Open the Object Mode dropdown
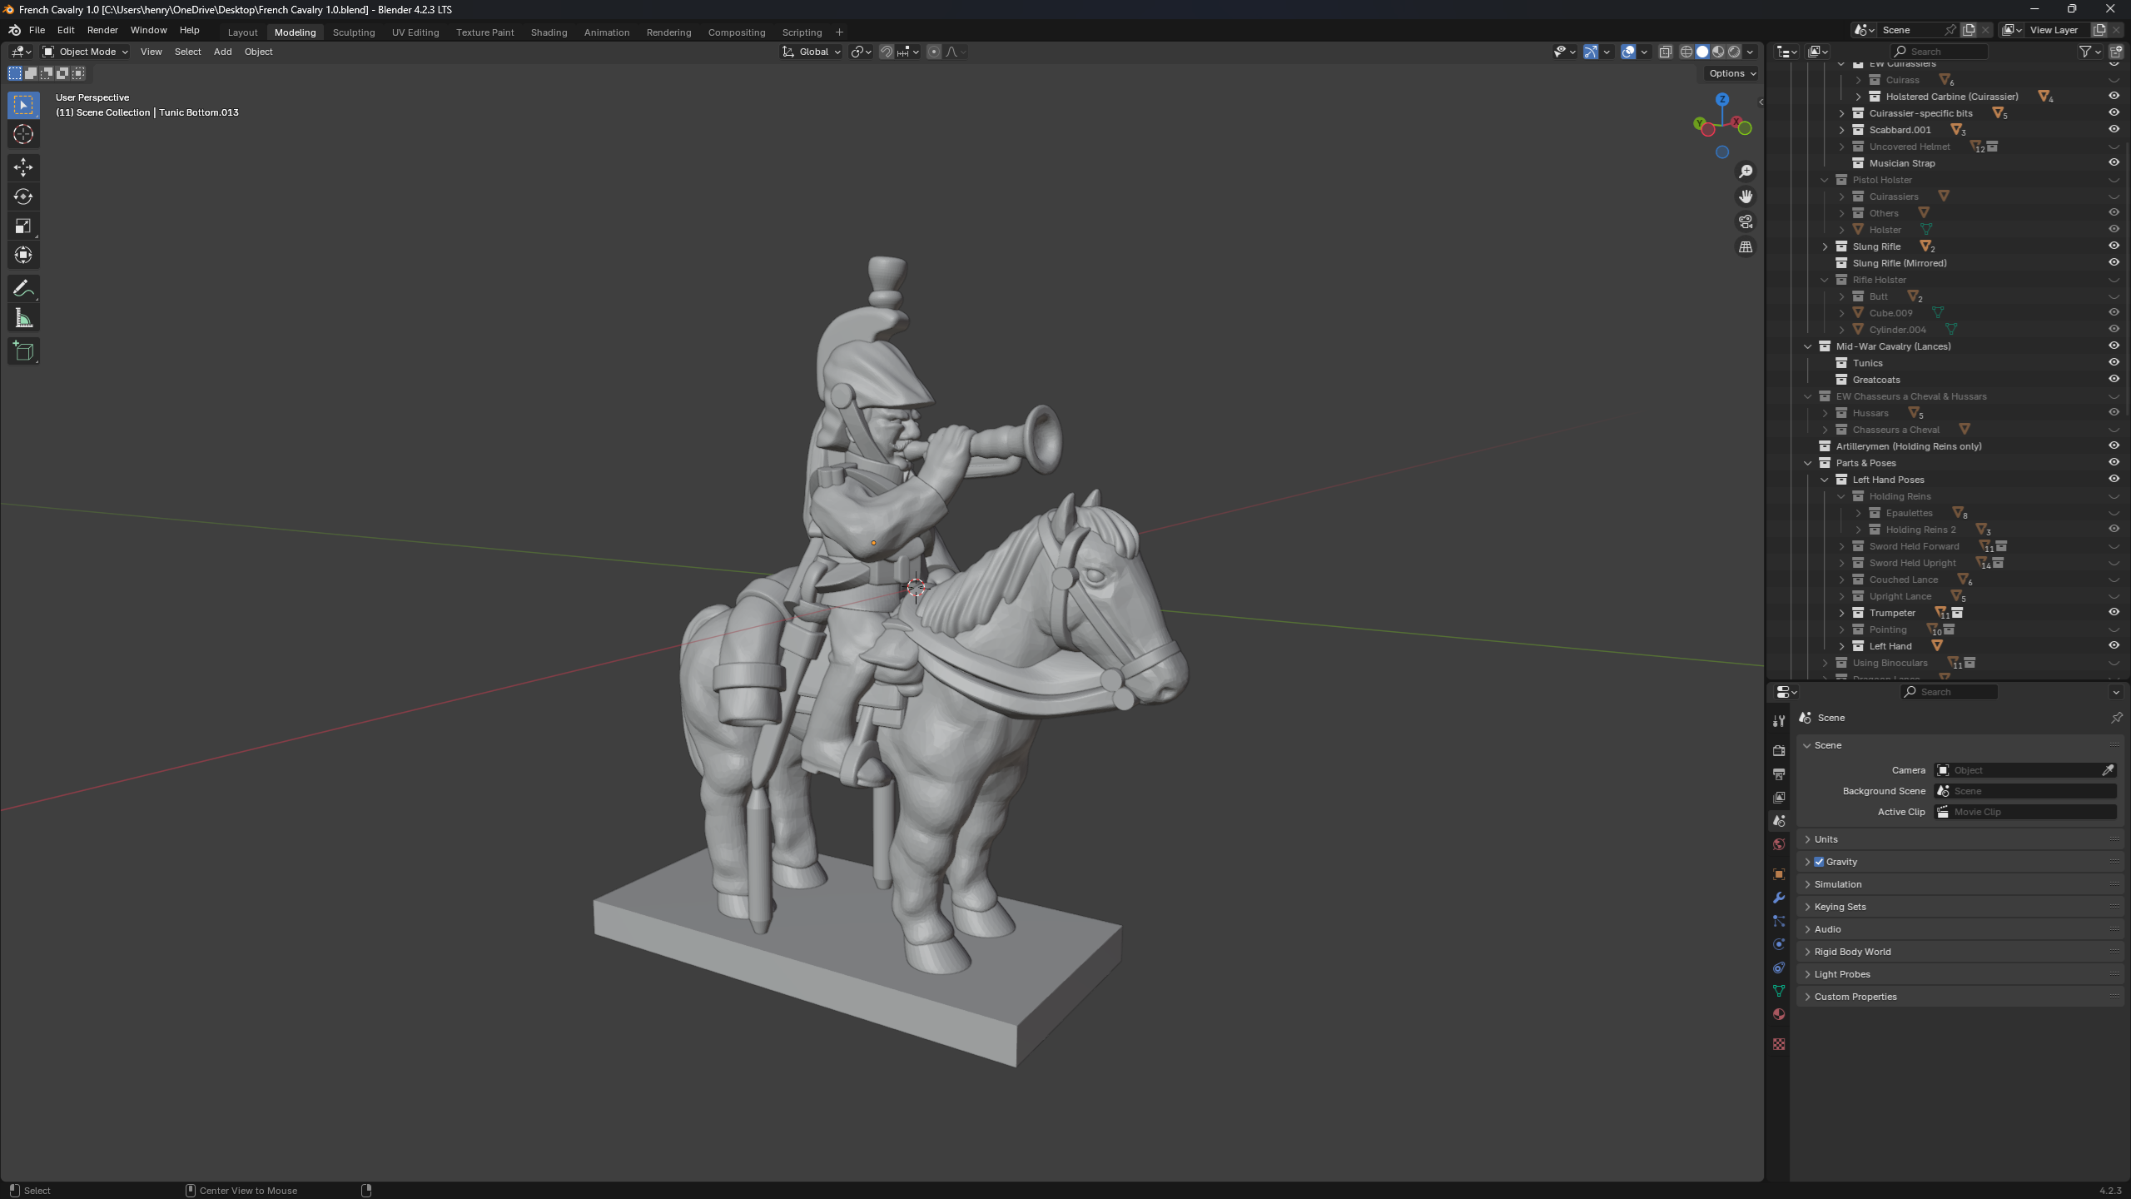The width and height of the screenshot is (2131, 1199). click(86, 52)
